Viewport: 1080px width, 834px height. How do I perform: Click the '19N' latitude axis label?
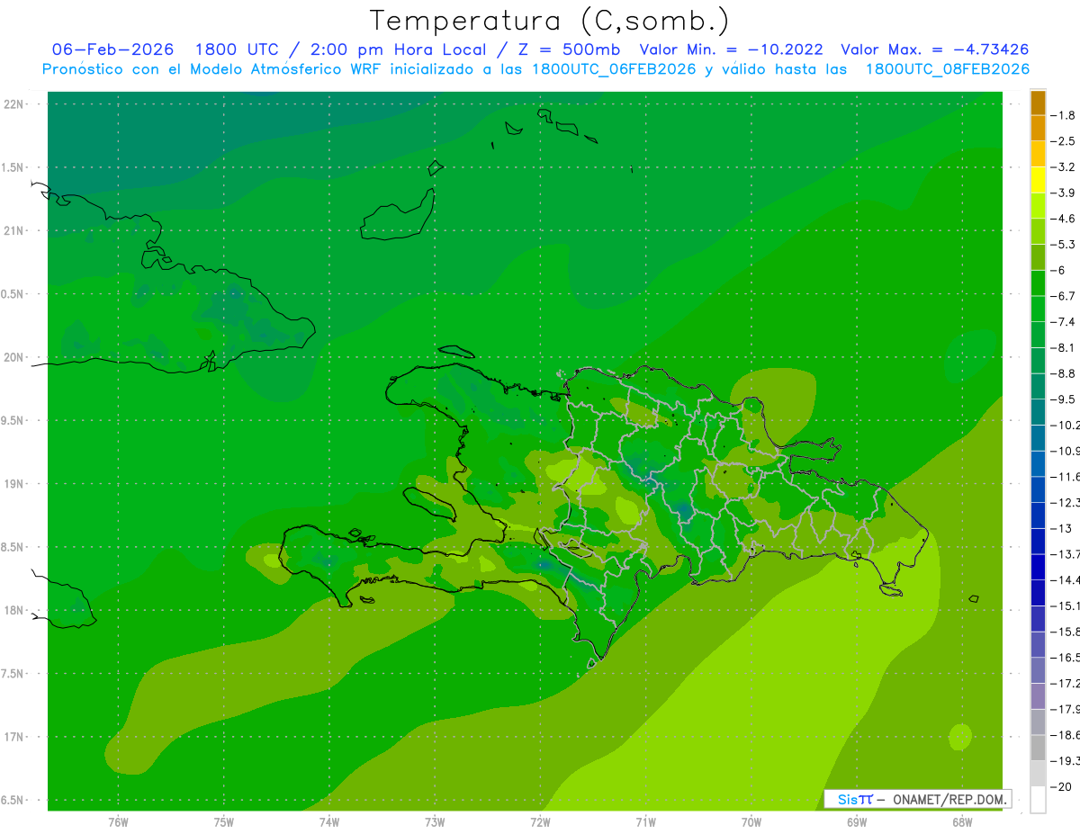[x=14, y=484]
